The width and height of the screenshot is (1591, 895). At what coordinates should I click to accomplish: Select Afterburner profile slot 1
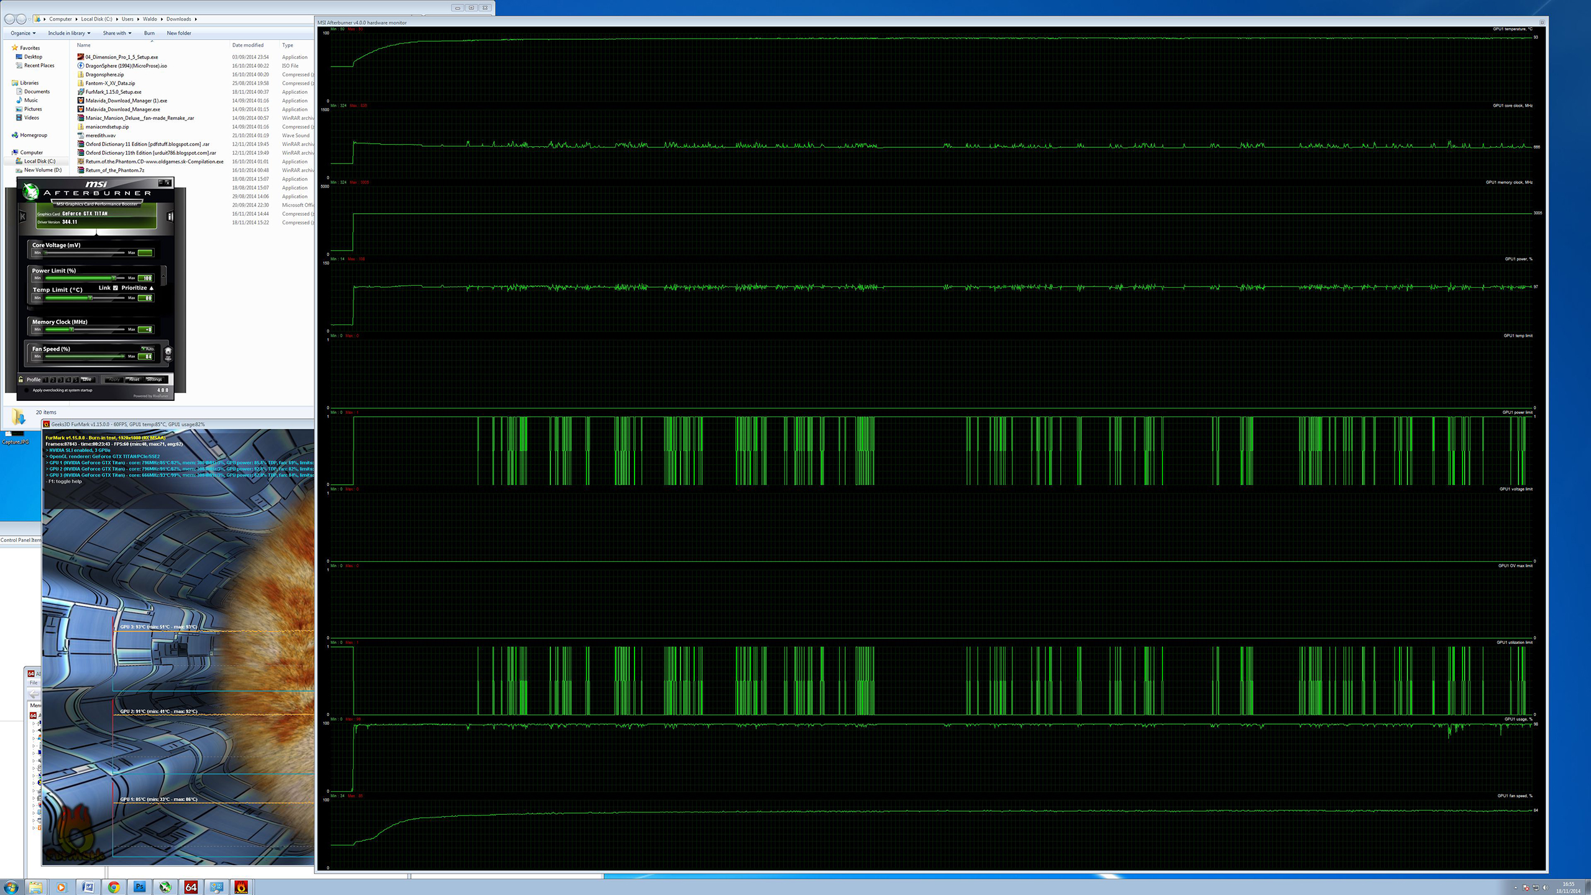click(x=45, y=380)
